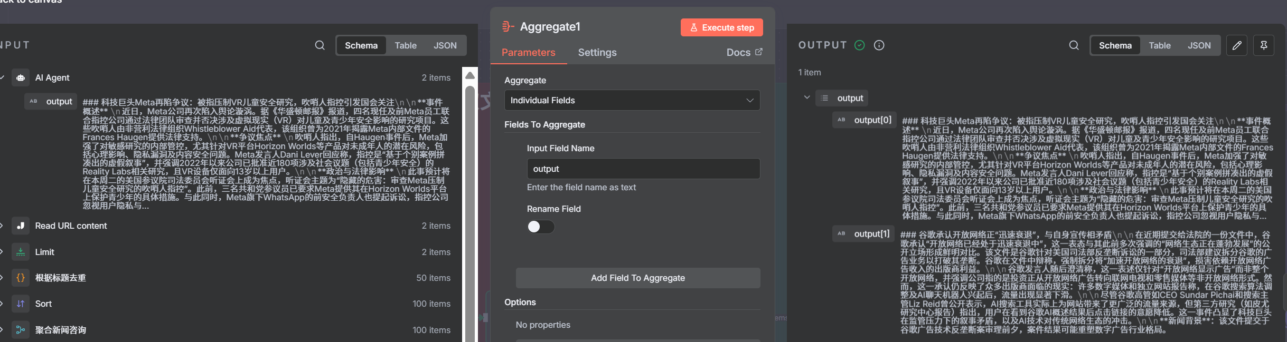Click the AI Agent row label

pyautogui.click(x=52, y=77)
